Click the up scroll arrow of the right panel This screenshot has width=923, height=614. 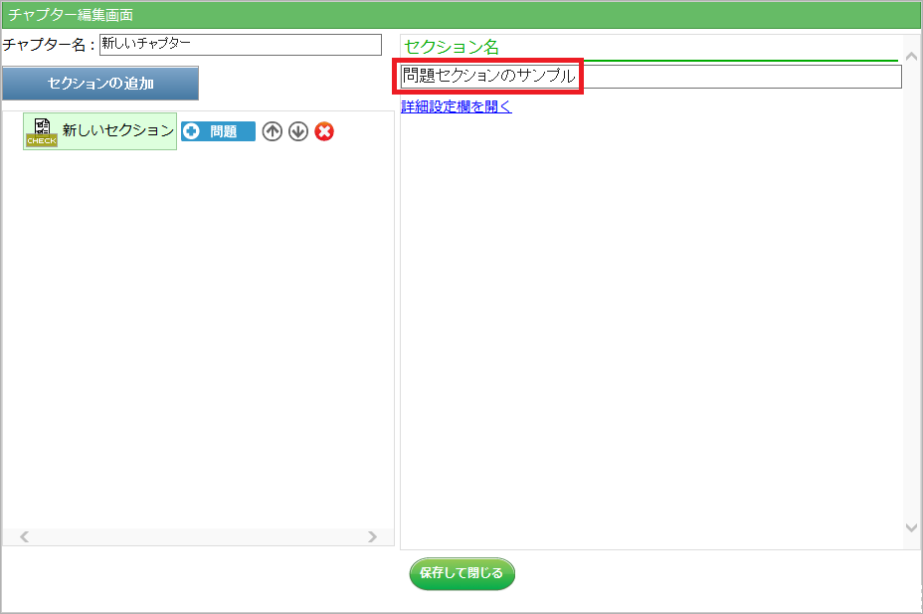(911, 57)
